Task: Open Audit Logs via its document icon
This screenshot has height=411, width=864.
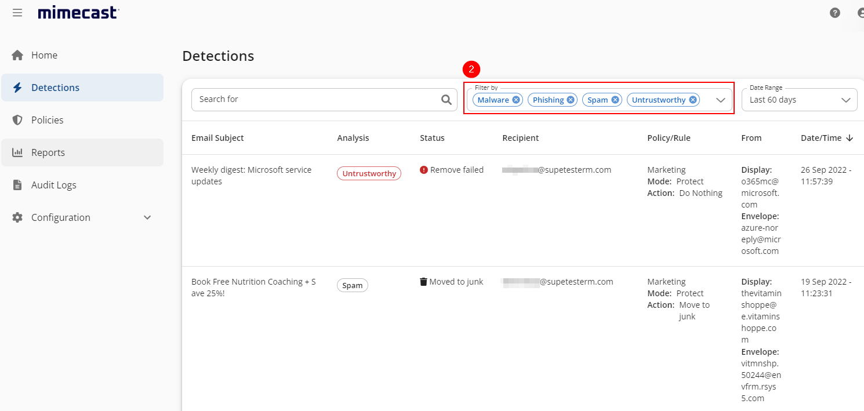Action: tap(17, 184)
